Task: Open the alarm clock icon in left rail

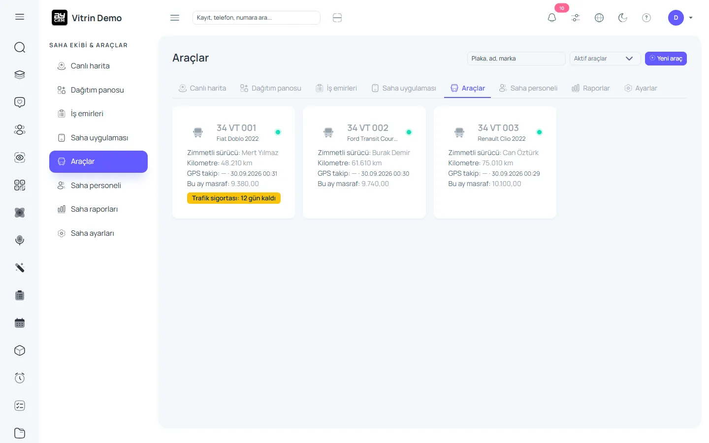Action: point(20,378)
